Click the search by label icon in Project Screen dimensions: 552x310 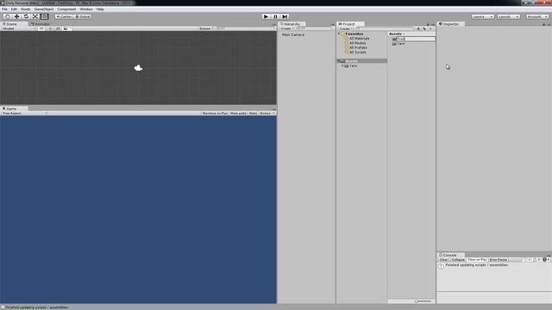pos(424,28)
